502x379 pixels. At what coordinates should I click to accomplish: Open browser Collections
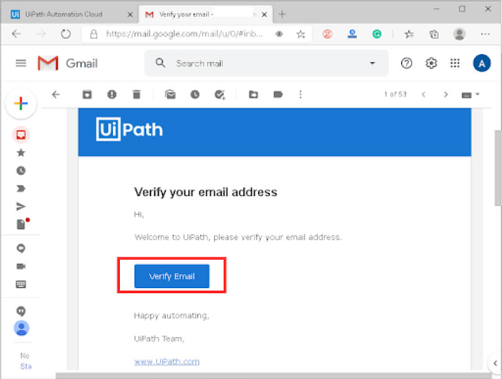[x=434, y=34]
